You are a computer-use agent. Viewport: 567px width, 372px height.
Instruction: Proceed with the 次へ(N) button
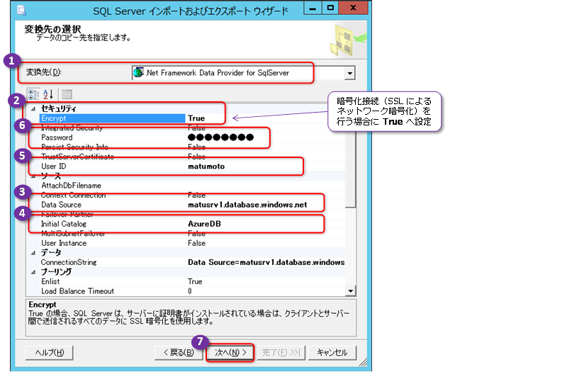coord(230,352)
